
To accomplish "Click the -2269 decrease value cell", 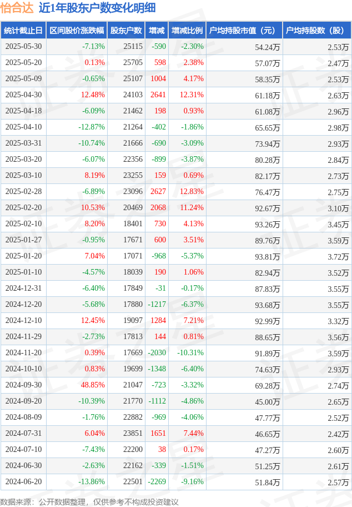I will click(x=157, y=482).
